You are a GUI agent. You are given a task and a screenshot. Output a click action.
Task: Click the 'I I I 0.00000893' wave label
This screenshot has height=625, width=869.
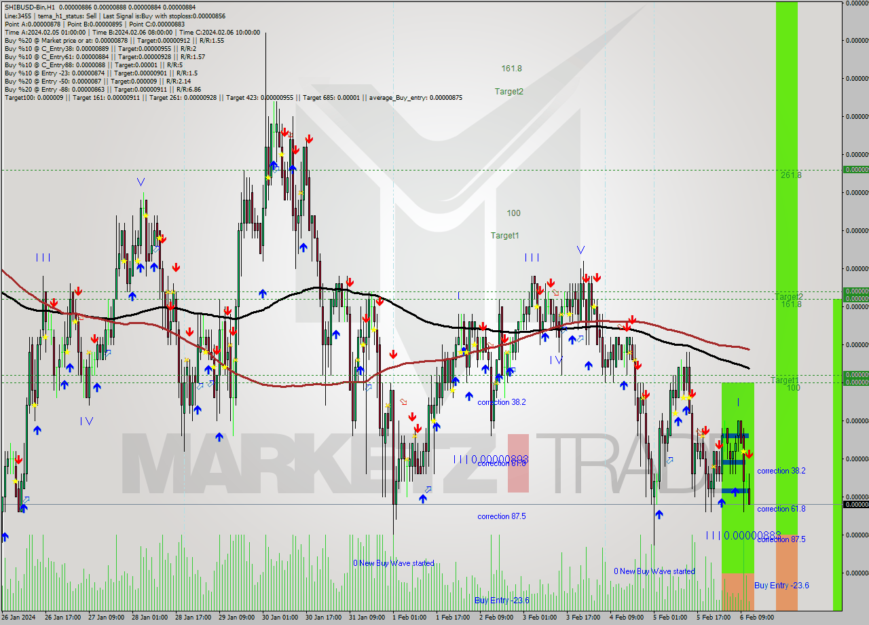click(490, 459)
